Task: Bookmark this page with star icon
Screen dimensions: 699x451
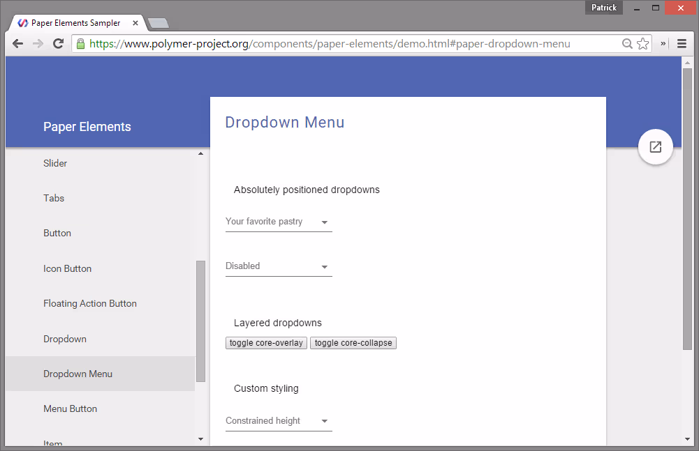Action: point(642,44)
